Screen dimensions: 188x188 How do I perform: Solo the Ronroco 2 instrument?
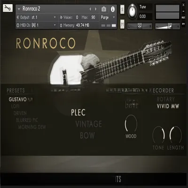click(x=122, y=9)
